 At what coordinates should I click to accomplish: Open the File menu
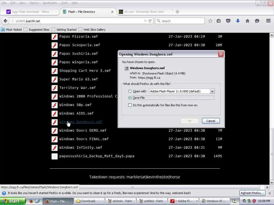4,3
